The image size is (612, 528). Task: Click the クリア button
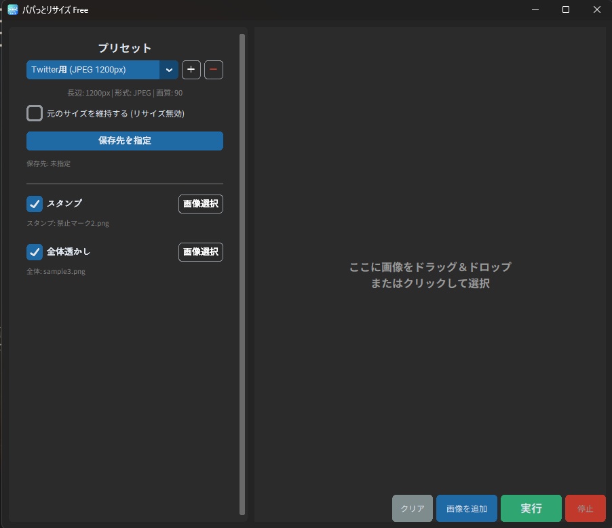[413, 508]
